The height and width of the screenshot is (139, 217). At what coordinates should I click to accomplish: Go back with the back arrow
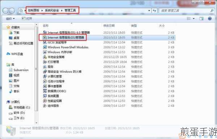[5, 10]
